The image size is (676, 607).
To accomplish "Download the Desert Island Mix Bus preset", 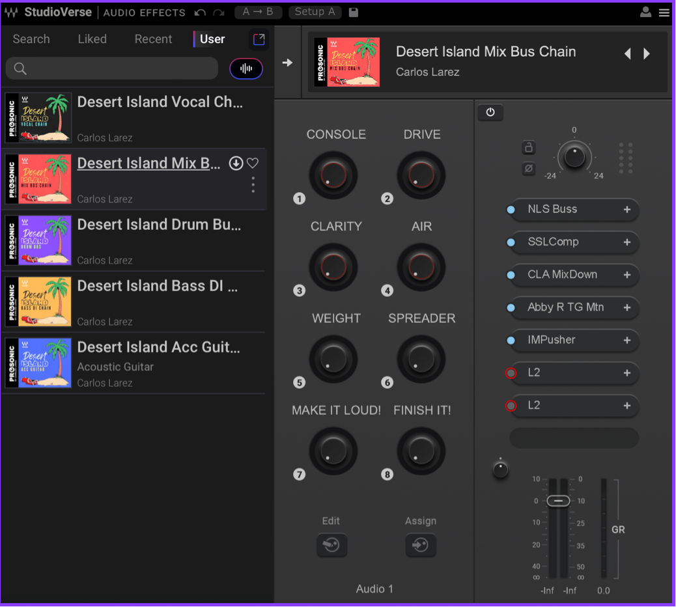I will click(x=236, y=163).
